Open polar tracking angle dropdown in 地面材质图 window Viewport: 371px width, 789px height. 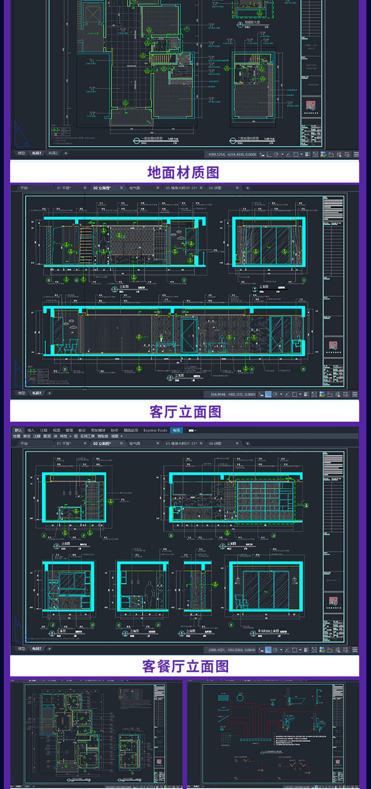click(x=282, y=154)
